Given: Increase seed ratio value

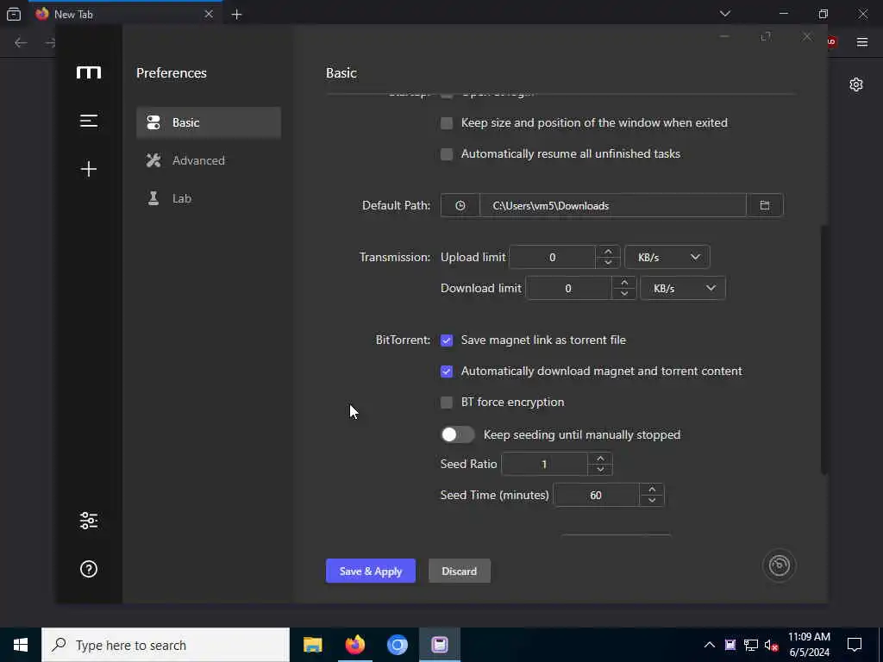Looking at the screenshot, I should coord(600,459).
